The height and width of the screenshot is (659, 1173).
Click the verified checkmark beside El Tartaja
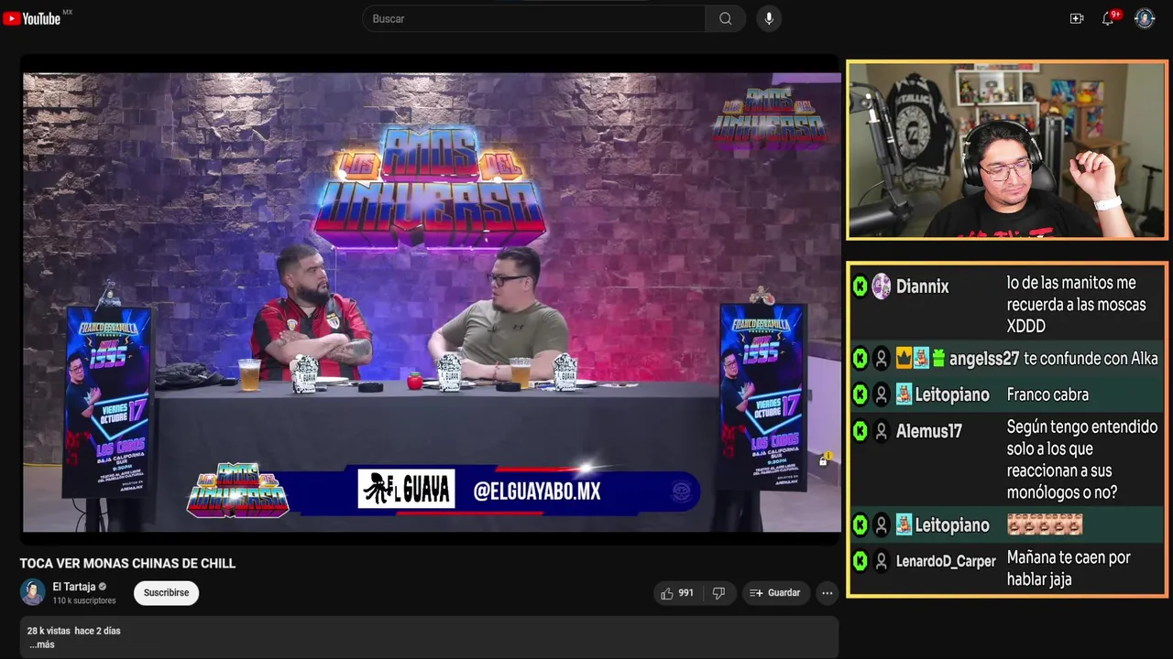click(103, 587)
